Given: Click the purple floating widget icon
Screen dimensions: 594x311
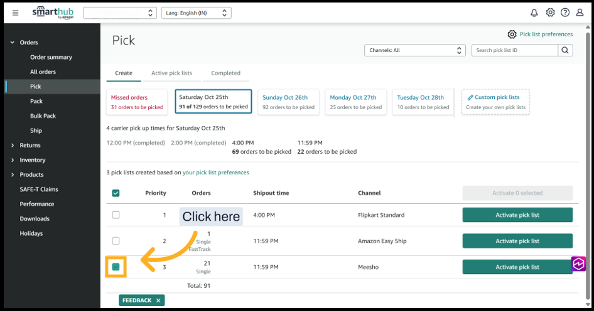Looking at the screenshot, I should [x=578, y=264].
